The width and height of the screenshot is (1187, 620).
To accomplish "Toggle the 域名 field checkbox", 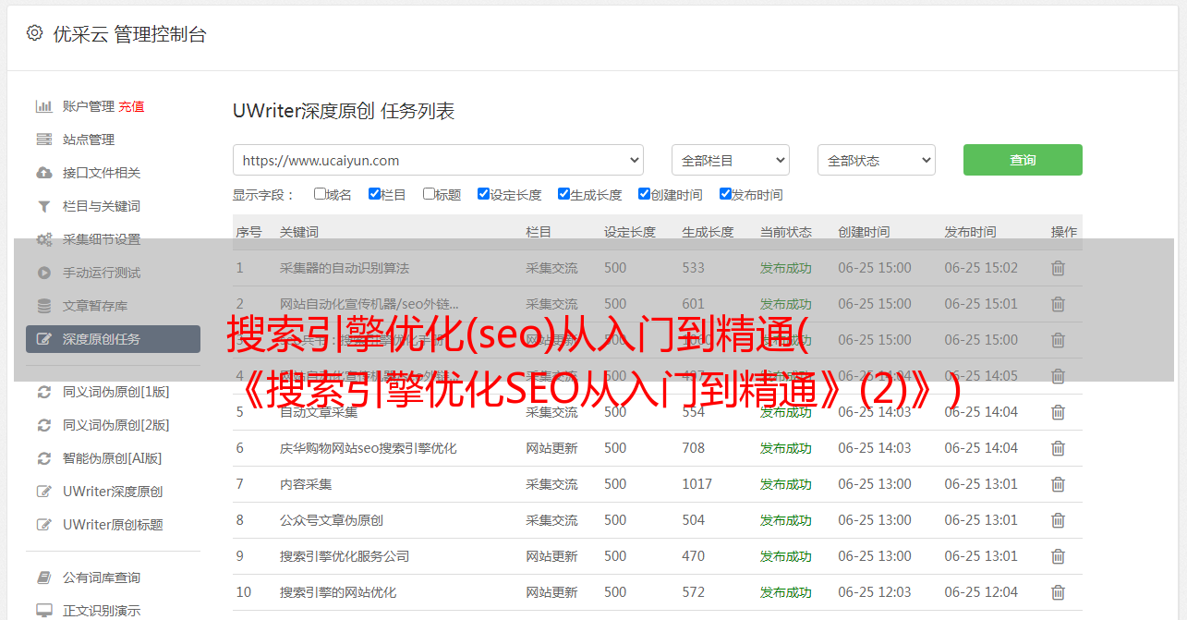I will [320, 194].
